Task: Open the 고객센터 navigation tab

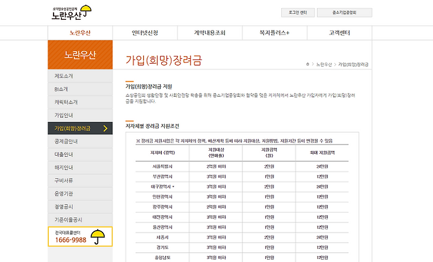Action: (340, 33)
